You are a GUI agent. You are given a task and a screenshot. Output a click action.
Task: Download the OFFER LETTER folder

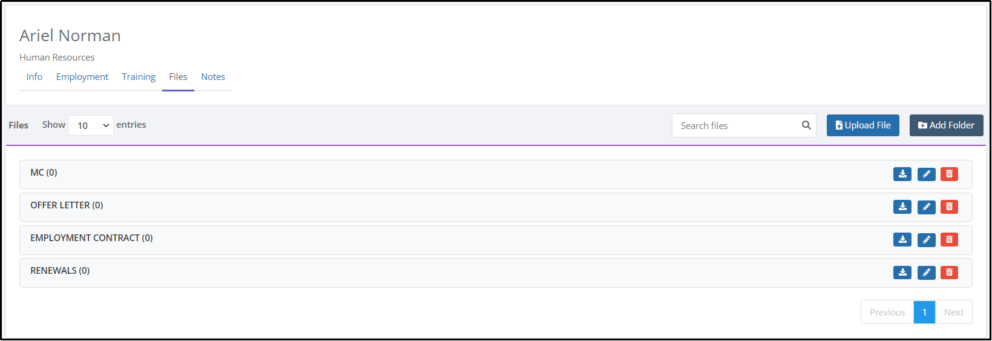(x=902, y=207)
